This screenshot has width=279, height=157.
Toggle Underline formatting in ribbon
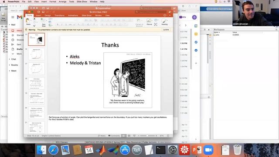(x=66, y=24)
